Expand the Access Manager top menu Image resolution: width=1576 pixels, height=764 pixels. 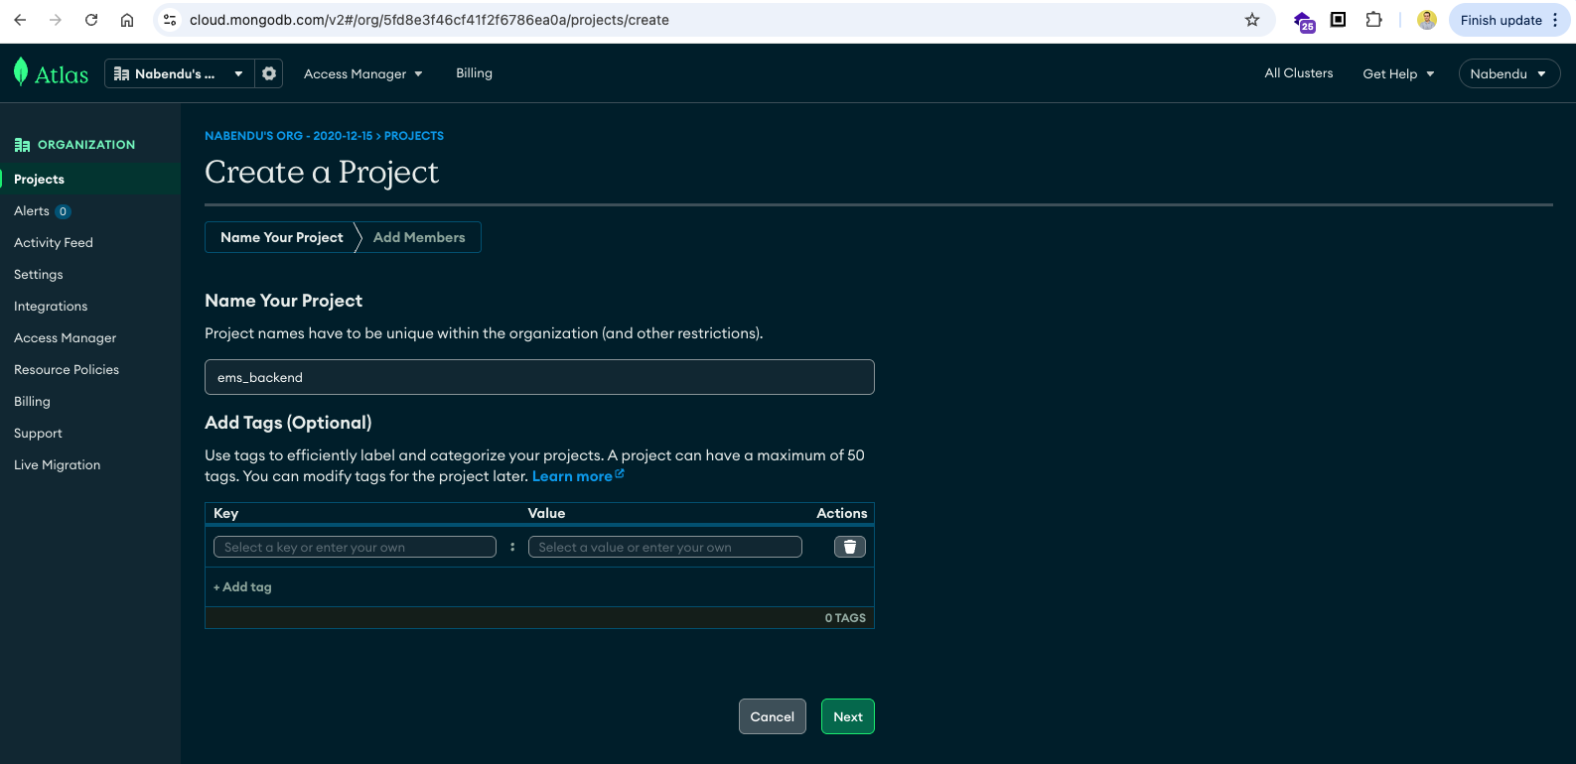363,73
